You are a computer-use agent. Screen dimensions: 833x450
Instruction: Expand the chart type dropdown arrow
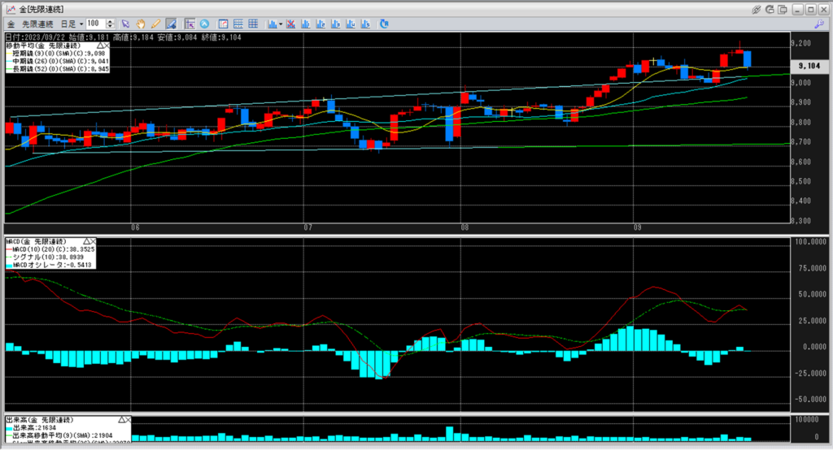coord(280,24)
